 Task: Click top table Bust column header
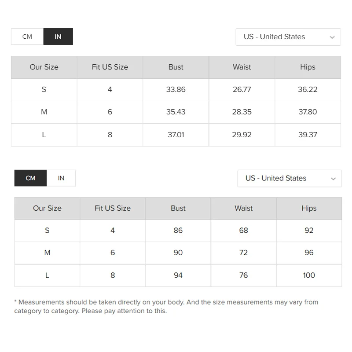[x=176, y=67]
